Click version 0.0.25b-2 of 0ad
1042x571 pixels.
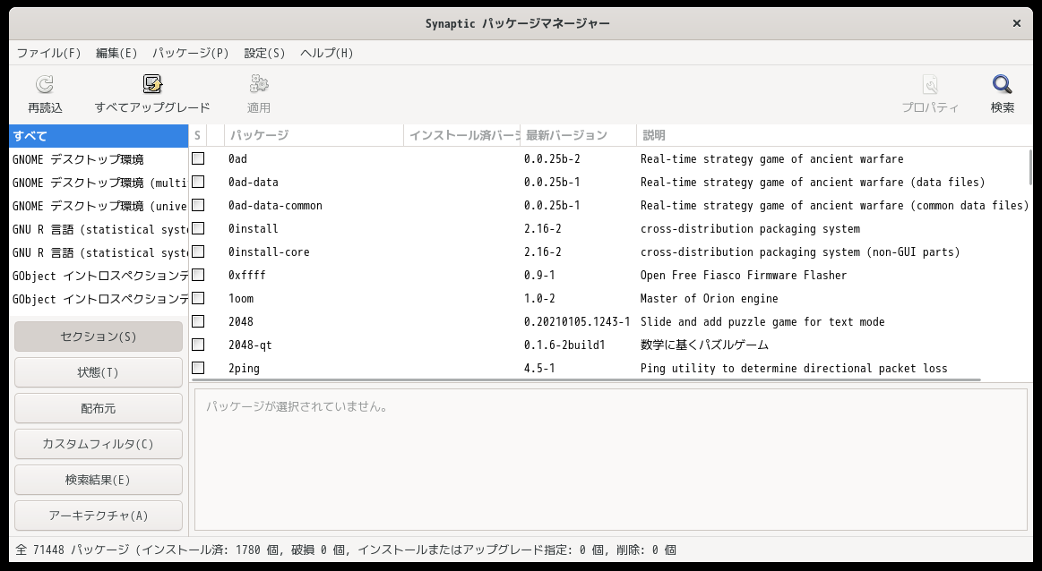click(552, 158)
